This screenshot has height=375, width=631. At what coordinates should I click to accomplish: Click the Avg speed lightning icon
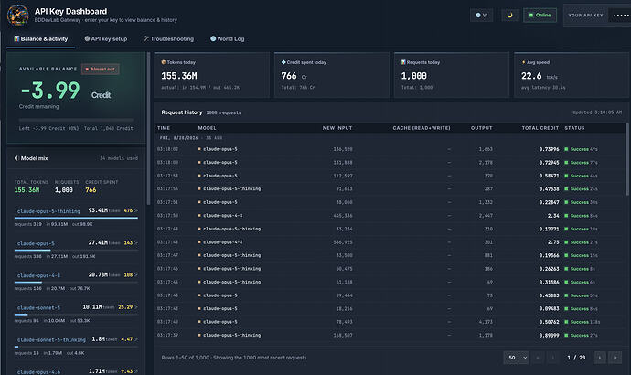523,62
